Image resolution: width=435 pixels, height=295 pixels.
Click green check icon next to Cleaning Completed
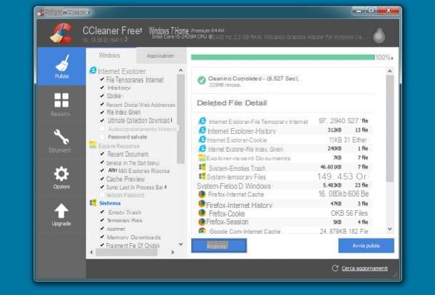(x=201, y=80)
